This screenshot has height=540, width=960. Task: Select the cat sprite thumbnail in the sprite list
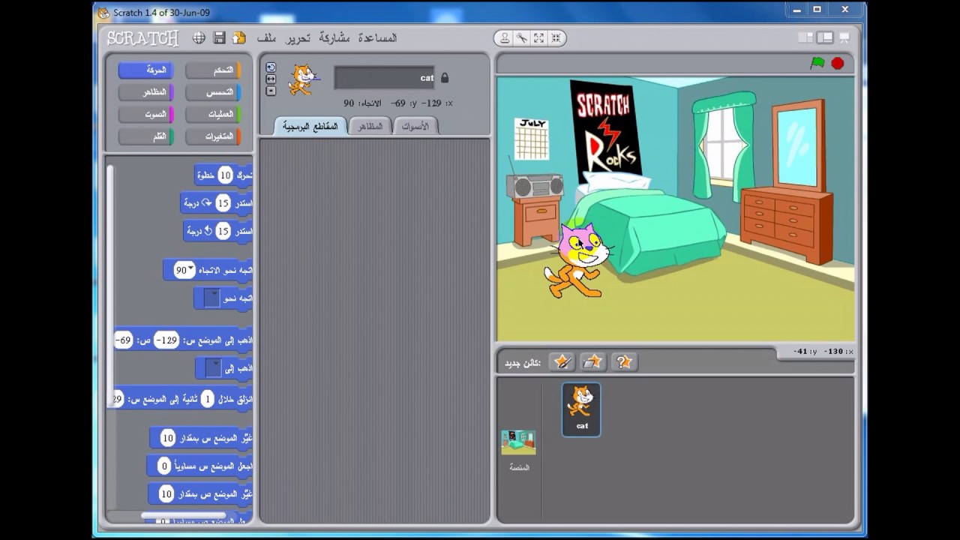pyautogui.click(x=581, y=409)
